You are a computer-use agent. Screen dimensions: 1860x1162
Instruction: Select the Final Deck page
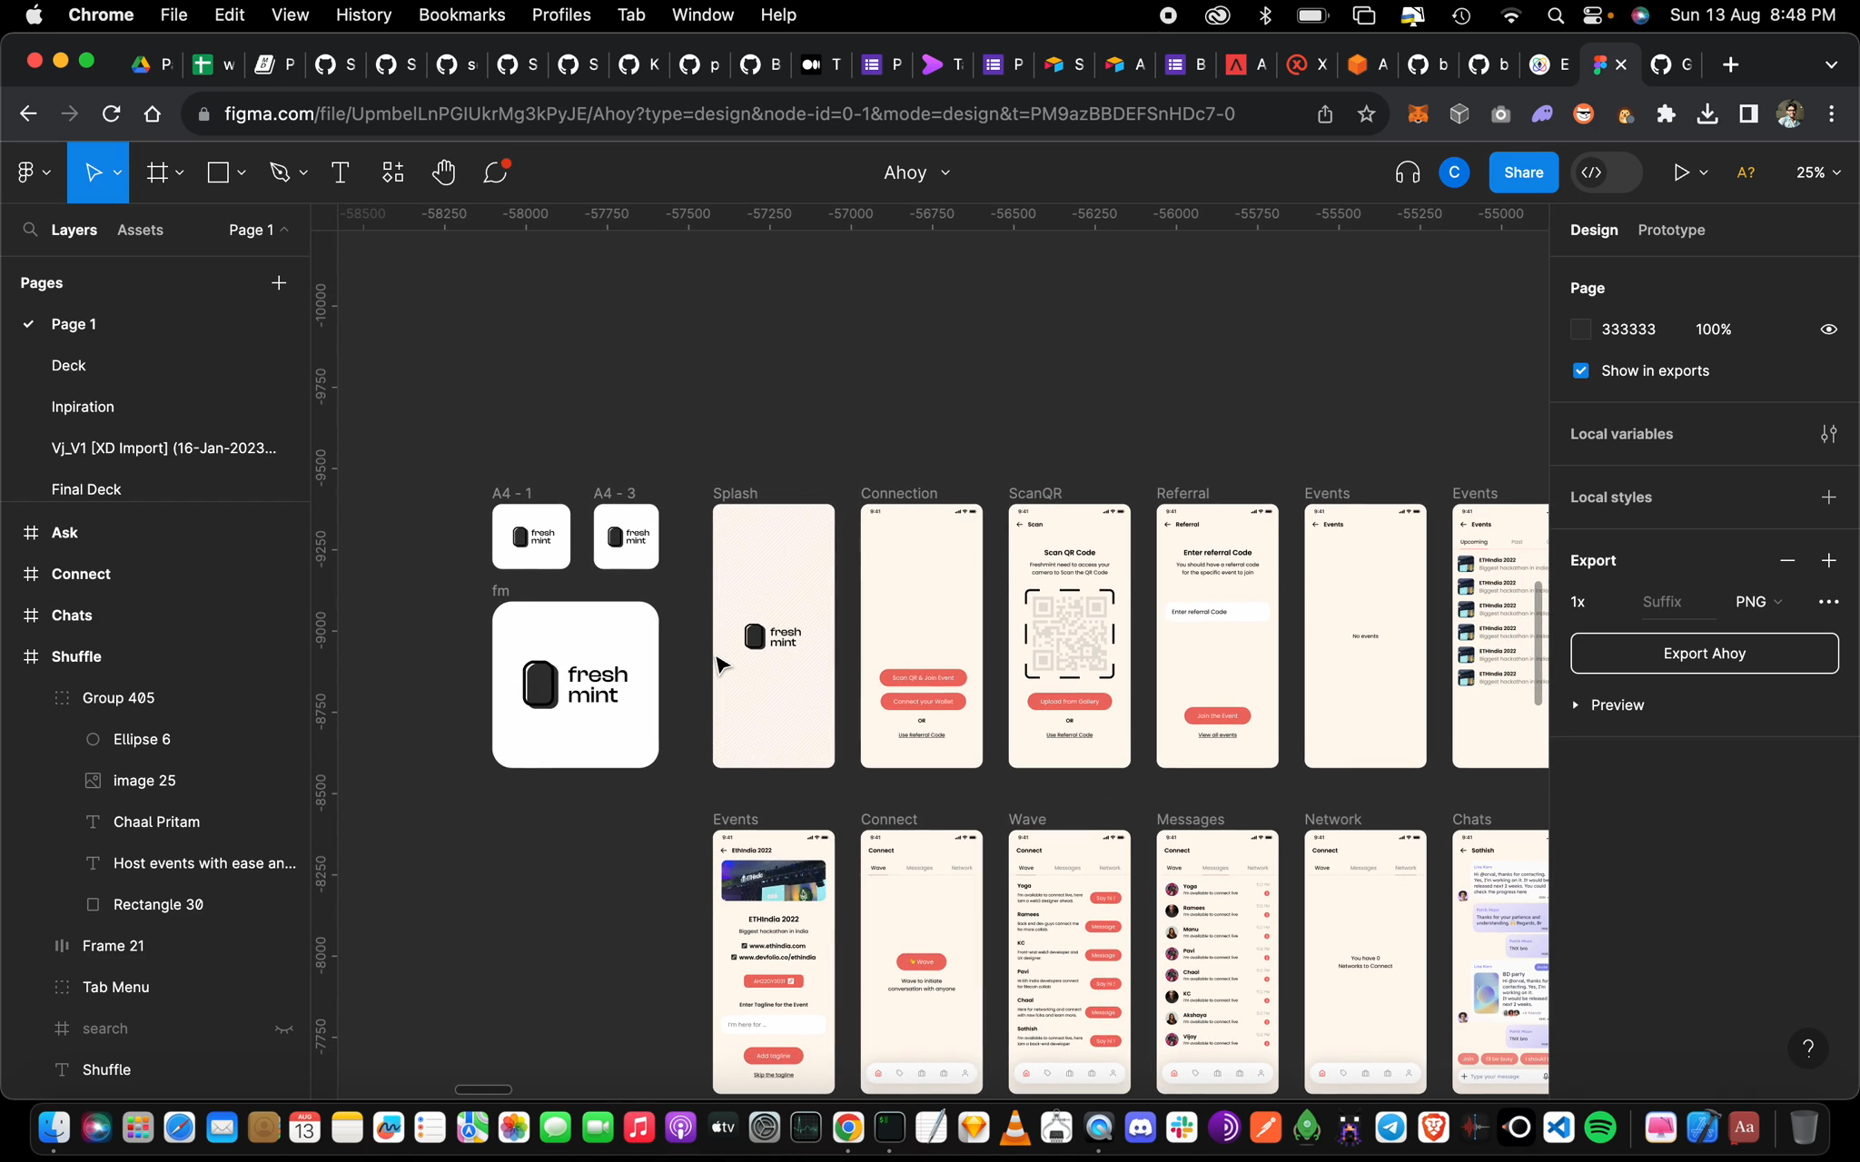(x=86, y=489)
